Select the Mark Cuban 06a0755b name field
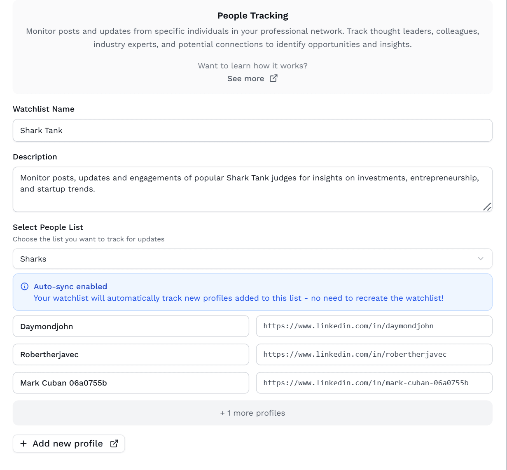Viewport: 507px width, 470px height. 131,383
